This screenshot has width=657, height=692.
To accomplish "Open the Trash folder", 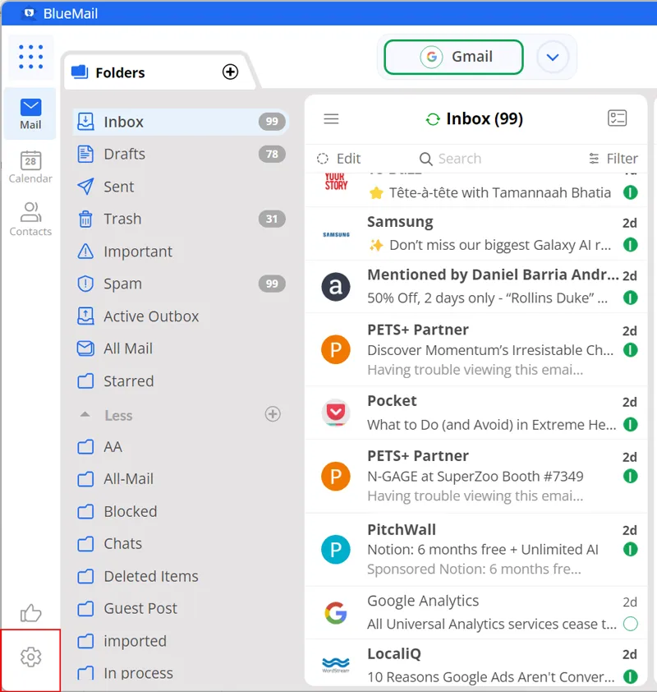I will click(181, 219).
